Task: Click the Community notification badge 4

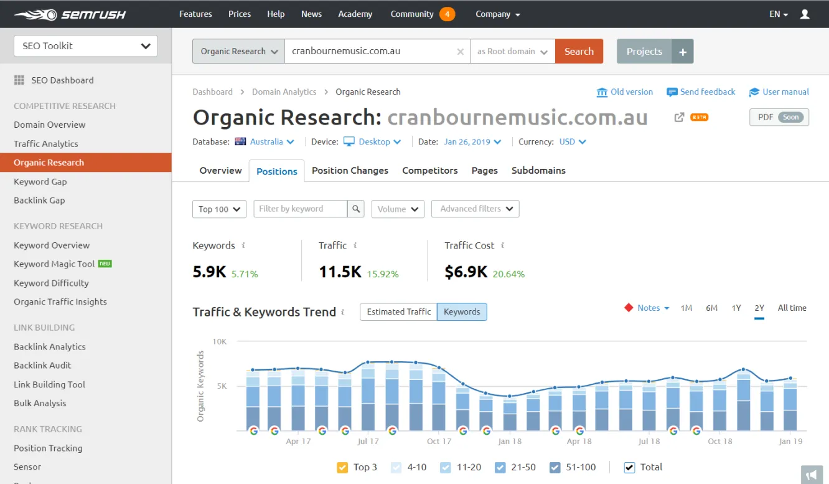Action: click(447, 14)
